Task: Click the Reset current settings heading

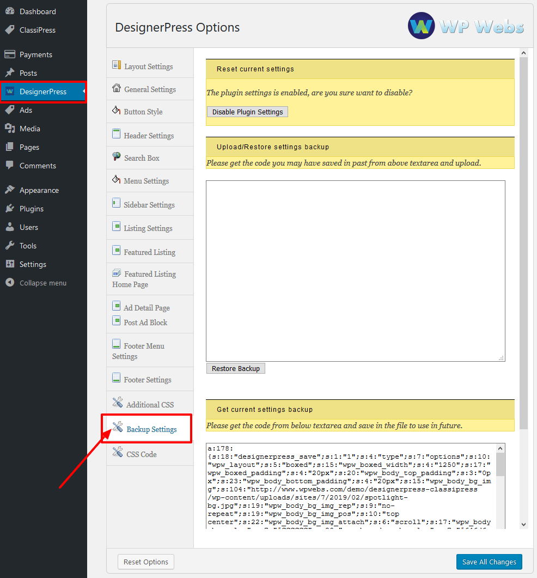Action: tap(255, 69)
